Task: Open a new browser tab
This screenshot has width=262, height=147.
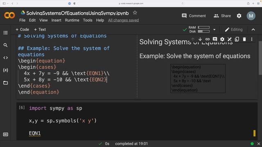Action: tap(253, 3)
